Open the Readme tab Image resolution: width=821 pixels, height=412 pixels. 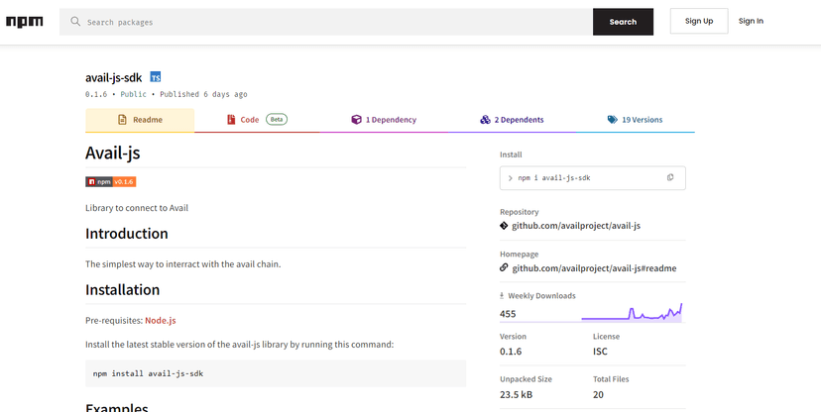tap(140, 120)
